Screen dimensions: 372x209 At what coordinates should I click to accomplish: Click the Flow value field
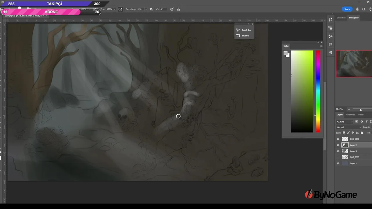(109, 9)
